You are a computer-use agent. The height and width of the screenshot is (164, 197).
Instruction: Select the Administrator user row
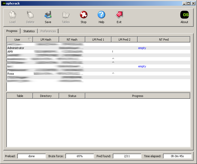coord(98,48)
